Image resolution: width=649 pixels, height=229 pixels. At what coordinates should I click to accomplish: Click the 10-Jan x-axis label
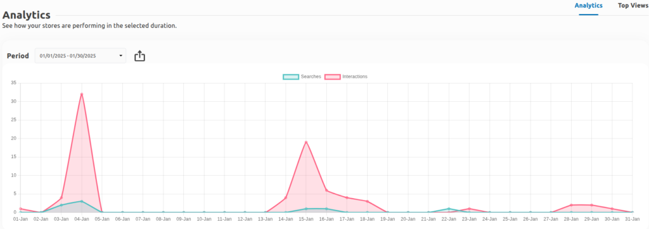click(204, 219)
